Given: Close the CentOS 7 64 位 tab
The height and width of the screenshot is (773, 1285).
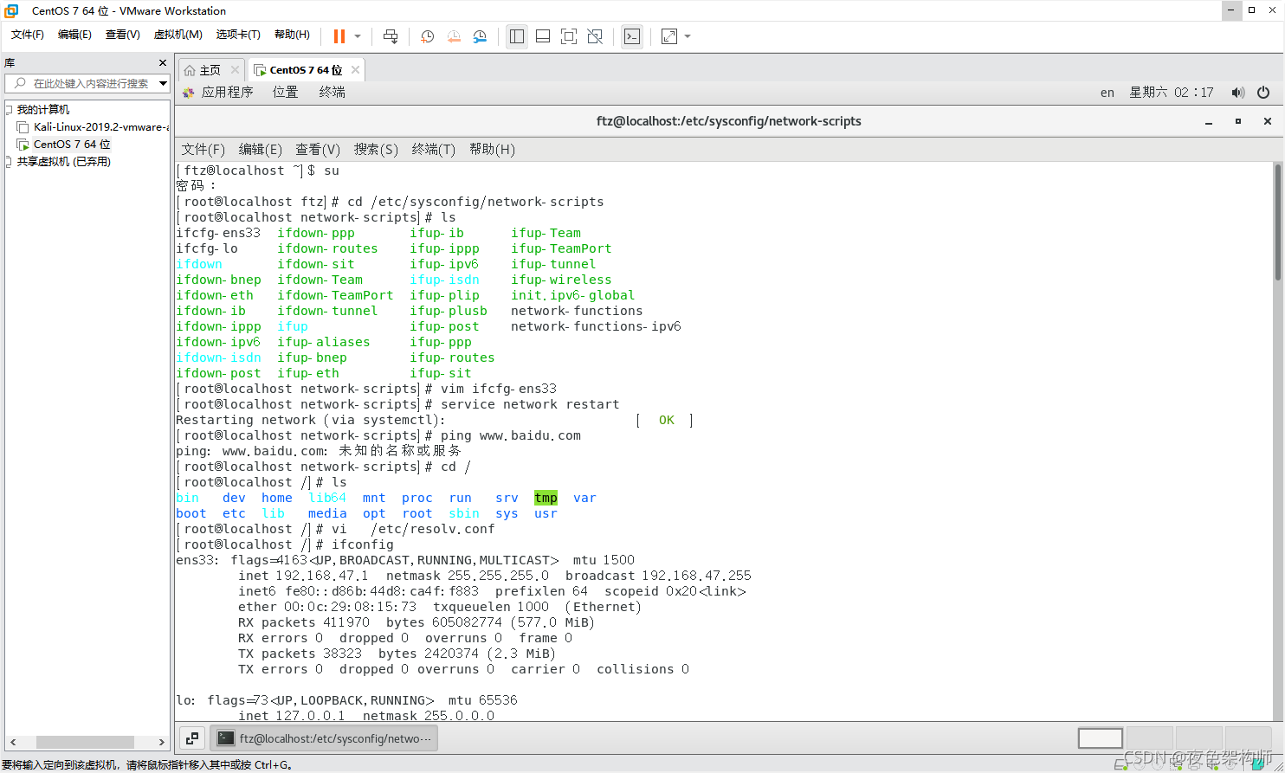Looking at the screenshot, I should [355, 70].
